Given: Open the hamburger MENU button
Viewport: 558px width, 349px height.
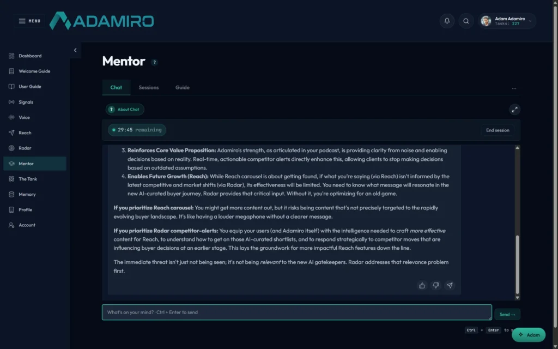Looking at the screenshot, I should coord(29,21).
